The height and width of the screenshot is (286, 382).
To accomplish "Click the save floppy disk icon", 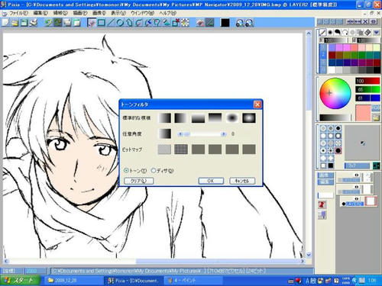I will tap(24, 23).
